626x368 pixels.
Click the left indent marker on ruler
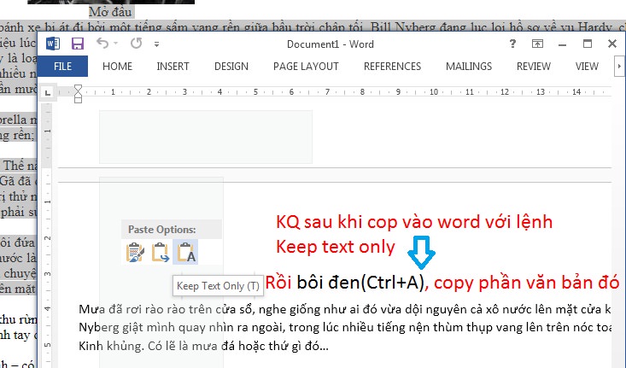point(78,98)
